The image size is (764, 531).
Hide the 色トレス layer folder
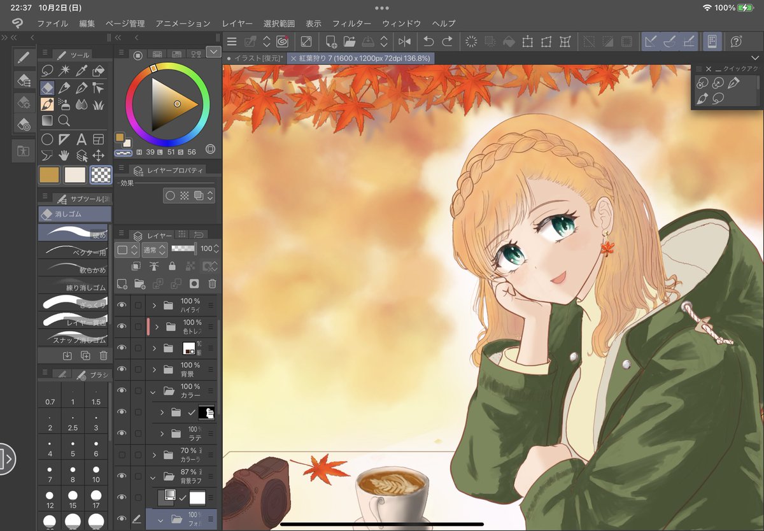[x=122, y=326]
